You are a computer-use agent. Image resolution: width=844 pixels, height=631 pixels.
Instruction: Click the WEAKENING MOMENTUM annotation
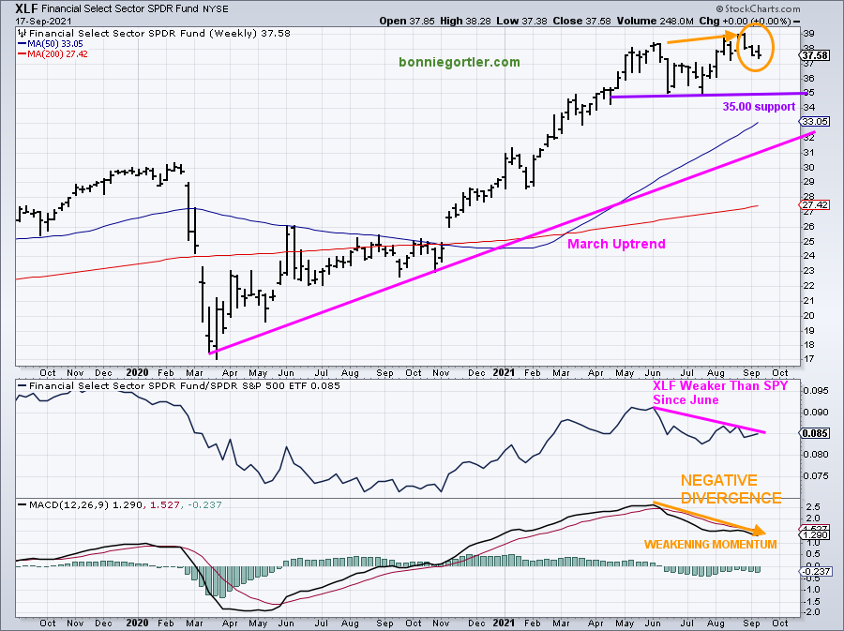(x=710, y=545)
